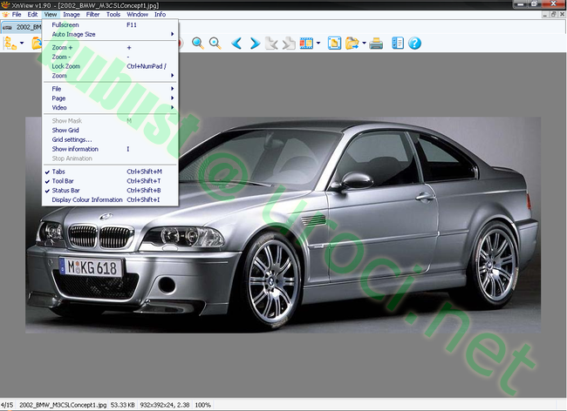The image size is (567, 411).
Task: Open the File menu
Action: 17,15
